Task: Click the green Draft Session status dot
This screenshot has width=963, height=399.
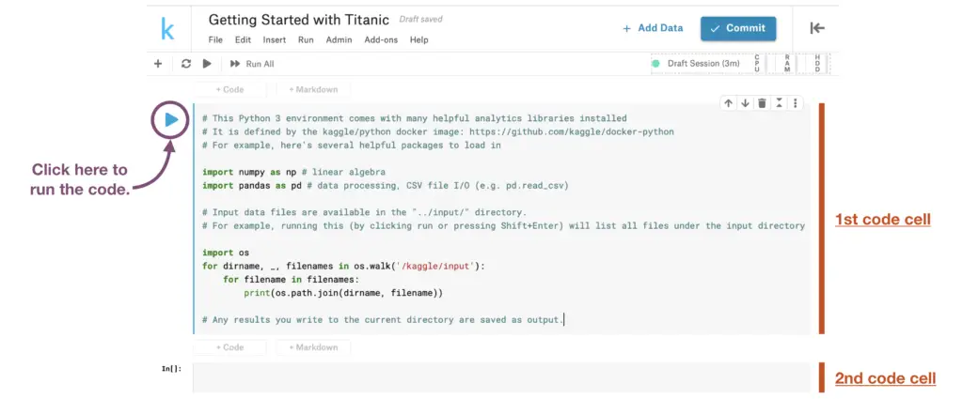Action: click(x=655, y=64)
